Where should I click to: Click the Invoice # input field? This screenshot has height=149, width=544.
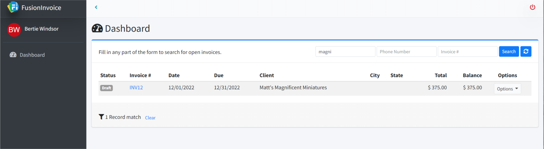(468, 51)
